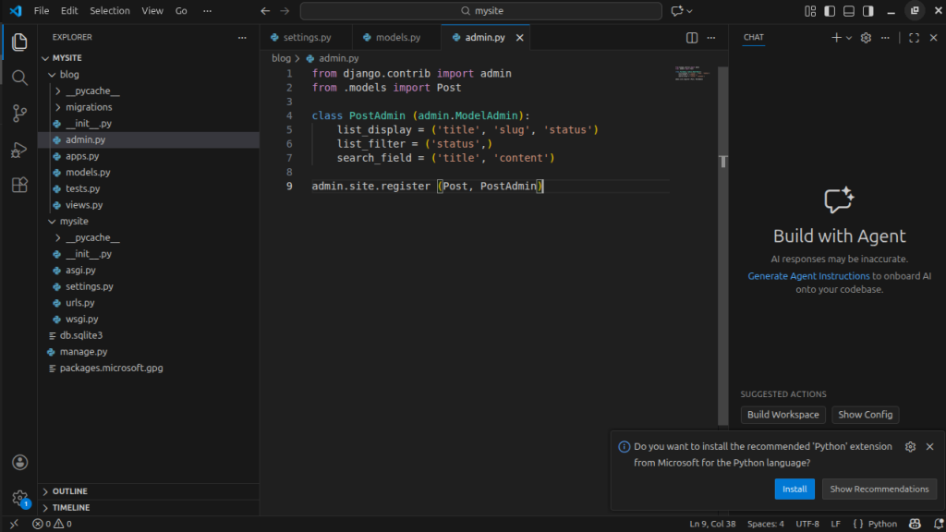The image size is (946, 532).
Task: Toggle the bottom panel layout button
Action: click(849, 11)
